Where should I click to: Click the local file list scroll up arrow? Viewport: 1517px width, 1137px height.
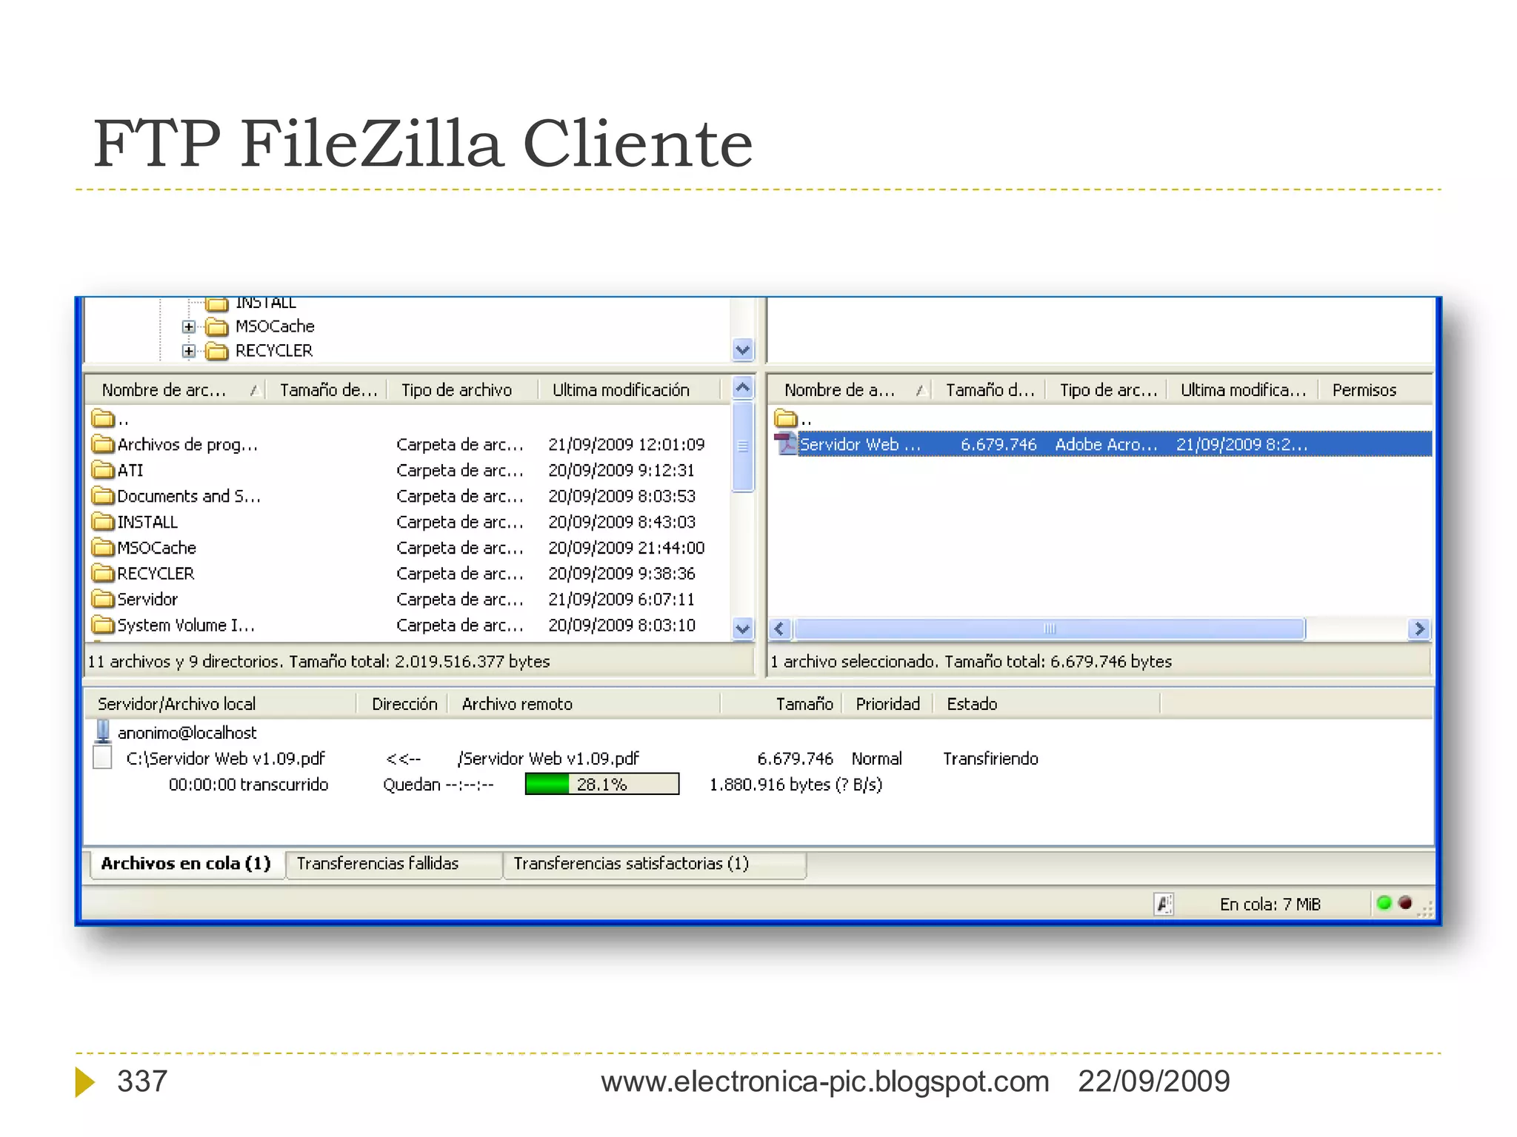[x=742, y=388]
